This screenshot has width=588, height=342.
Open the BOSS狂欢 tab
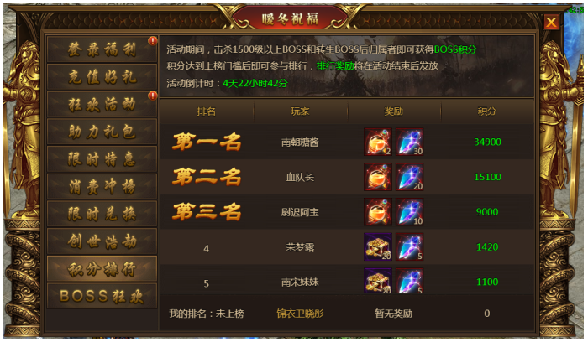102,296
